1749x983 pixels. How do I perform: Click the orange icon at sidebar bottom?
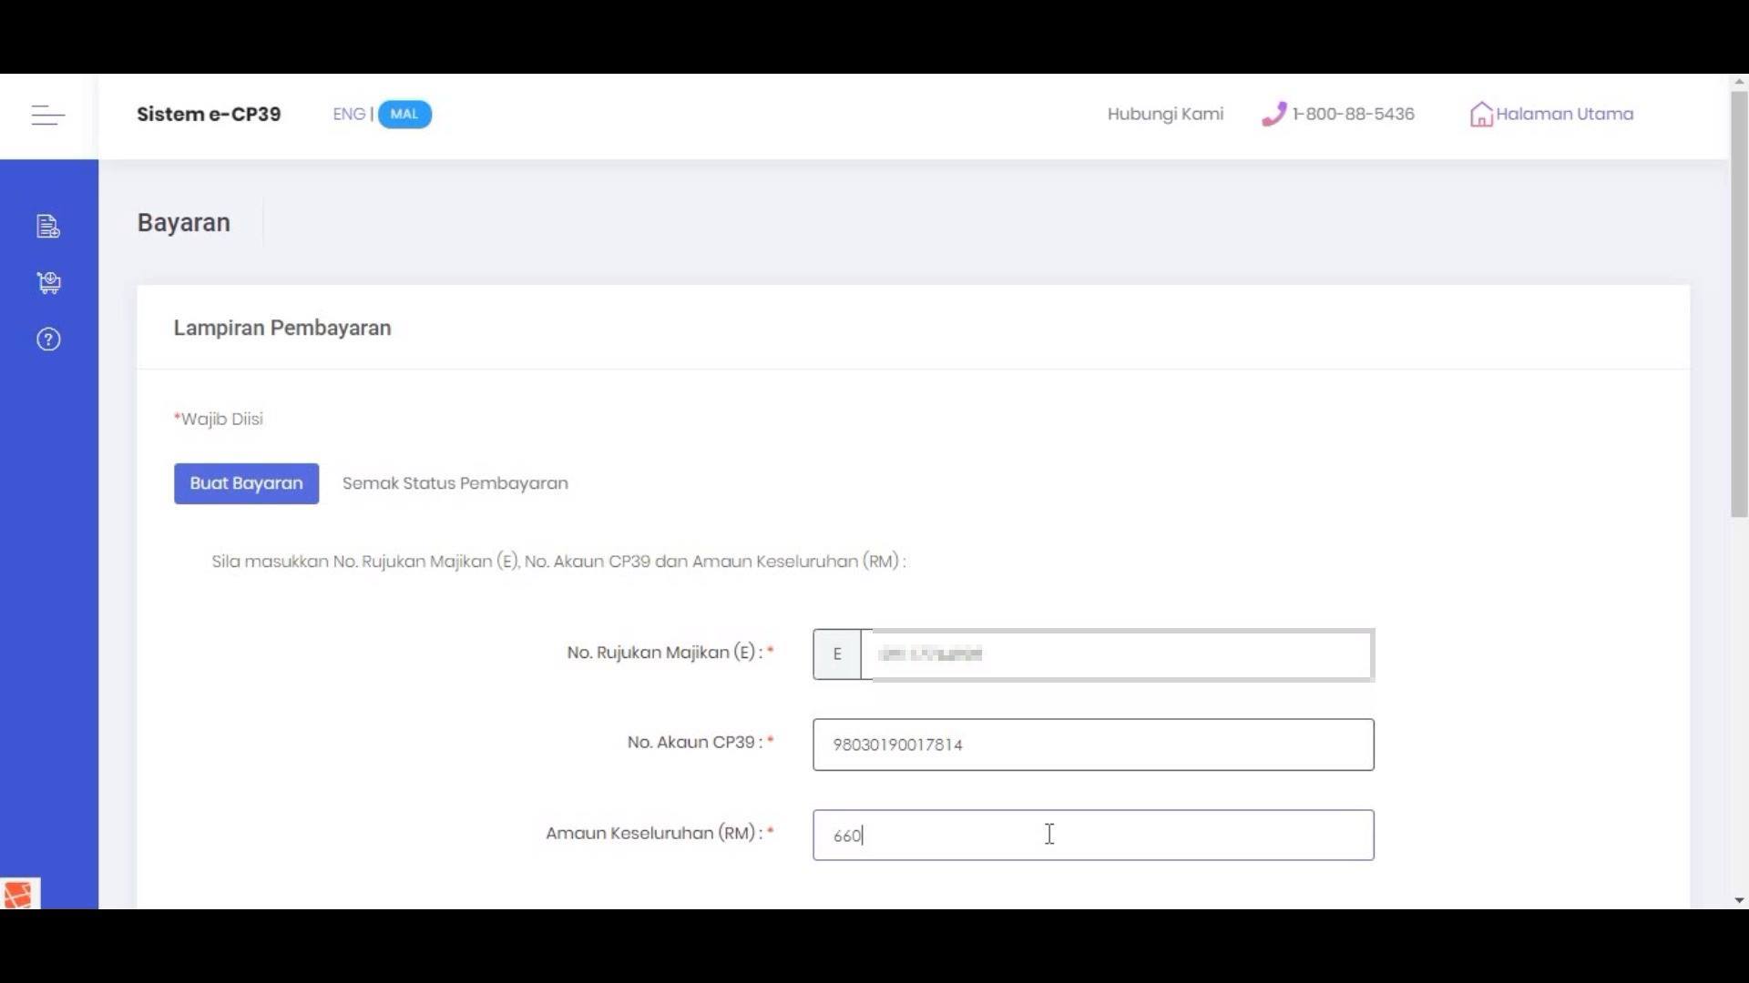tap(20, 894)
